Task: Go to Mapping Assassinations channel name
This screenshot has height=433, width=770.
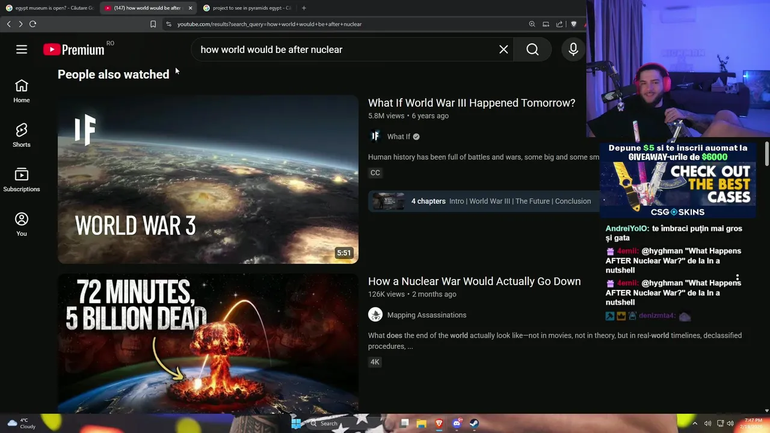Action: pyautogui.click(x=427, y=315)
